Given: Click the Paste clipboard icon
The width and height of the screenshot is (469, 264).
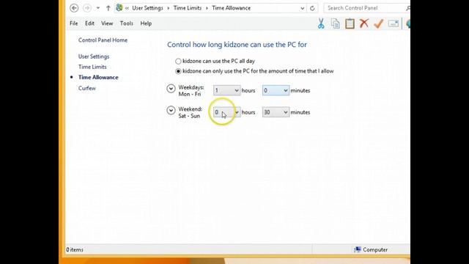Looking at the screenshot, I should tap(350, 23).
